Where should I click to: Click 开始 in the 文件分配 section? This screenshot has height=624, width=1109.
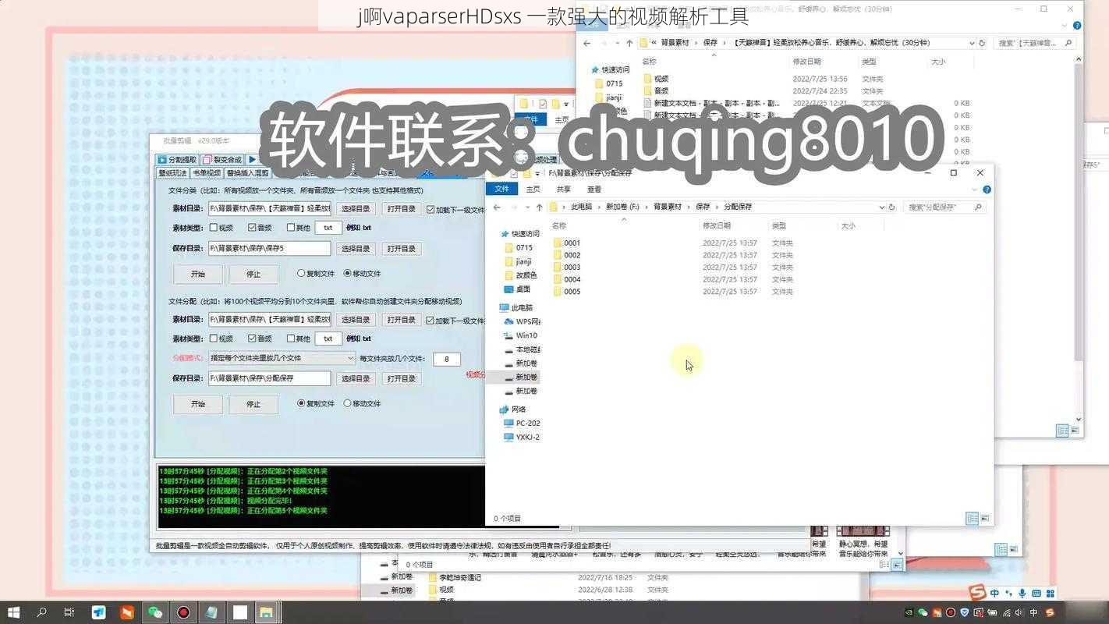pyautogui.click(x=198, y=404)
